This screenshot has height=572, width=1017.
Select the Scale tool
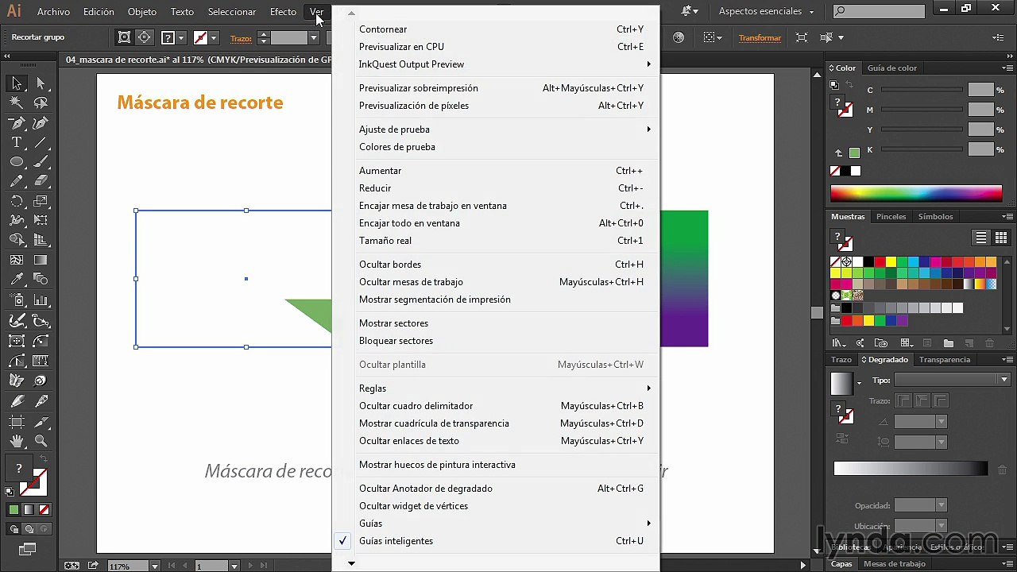(41, 202)
